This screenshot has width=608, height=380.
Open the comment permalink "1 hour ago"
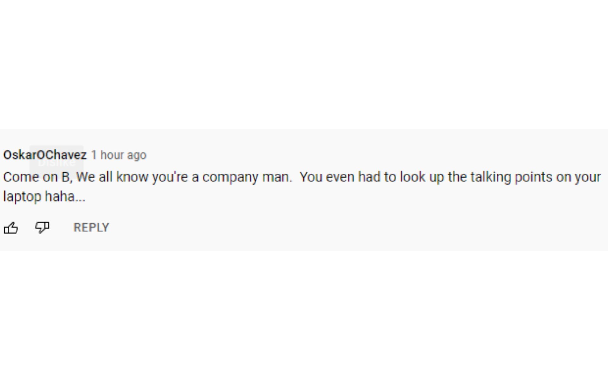[x=119, y=155]
